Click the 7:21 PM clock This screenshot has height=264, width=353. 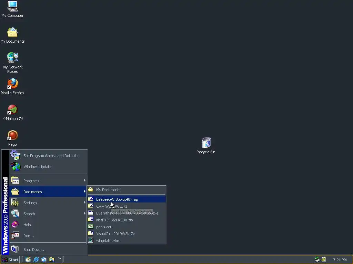tap(340, 260)
